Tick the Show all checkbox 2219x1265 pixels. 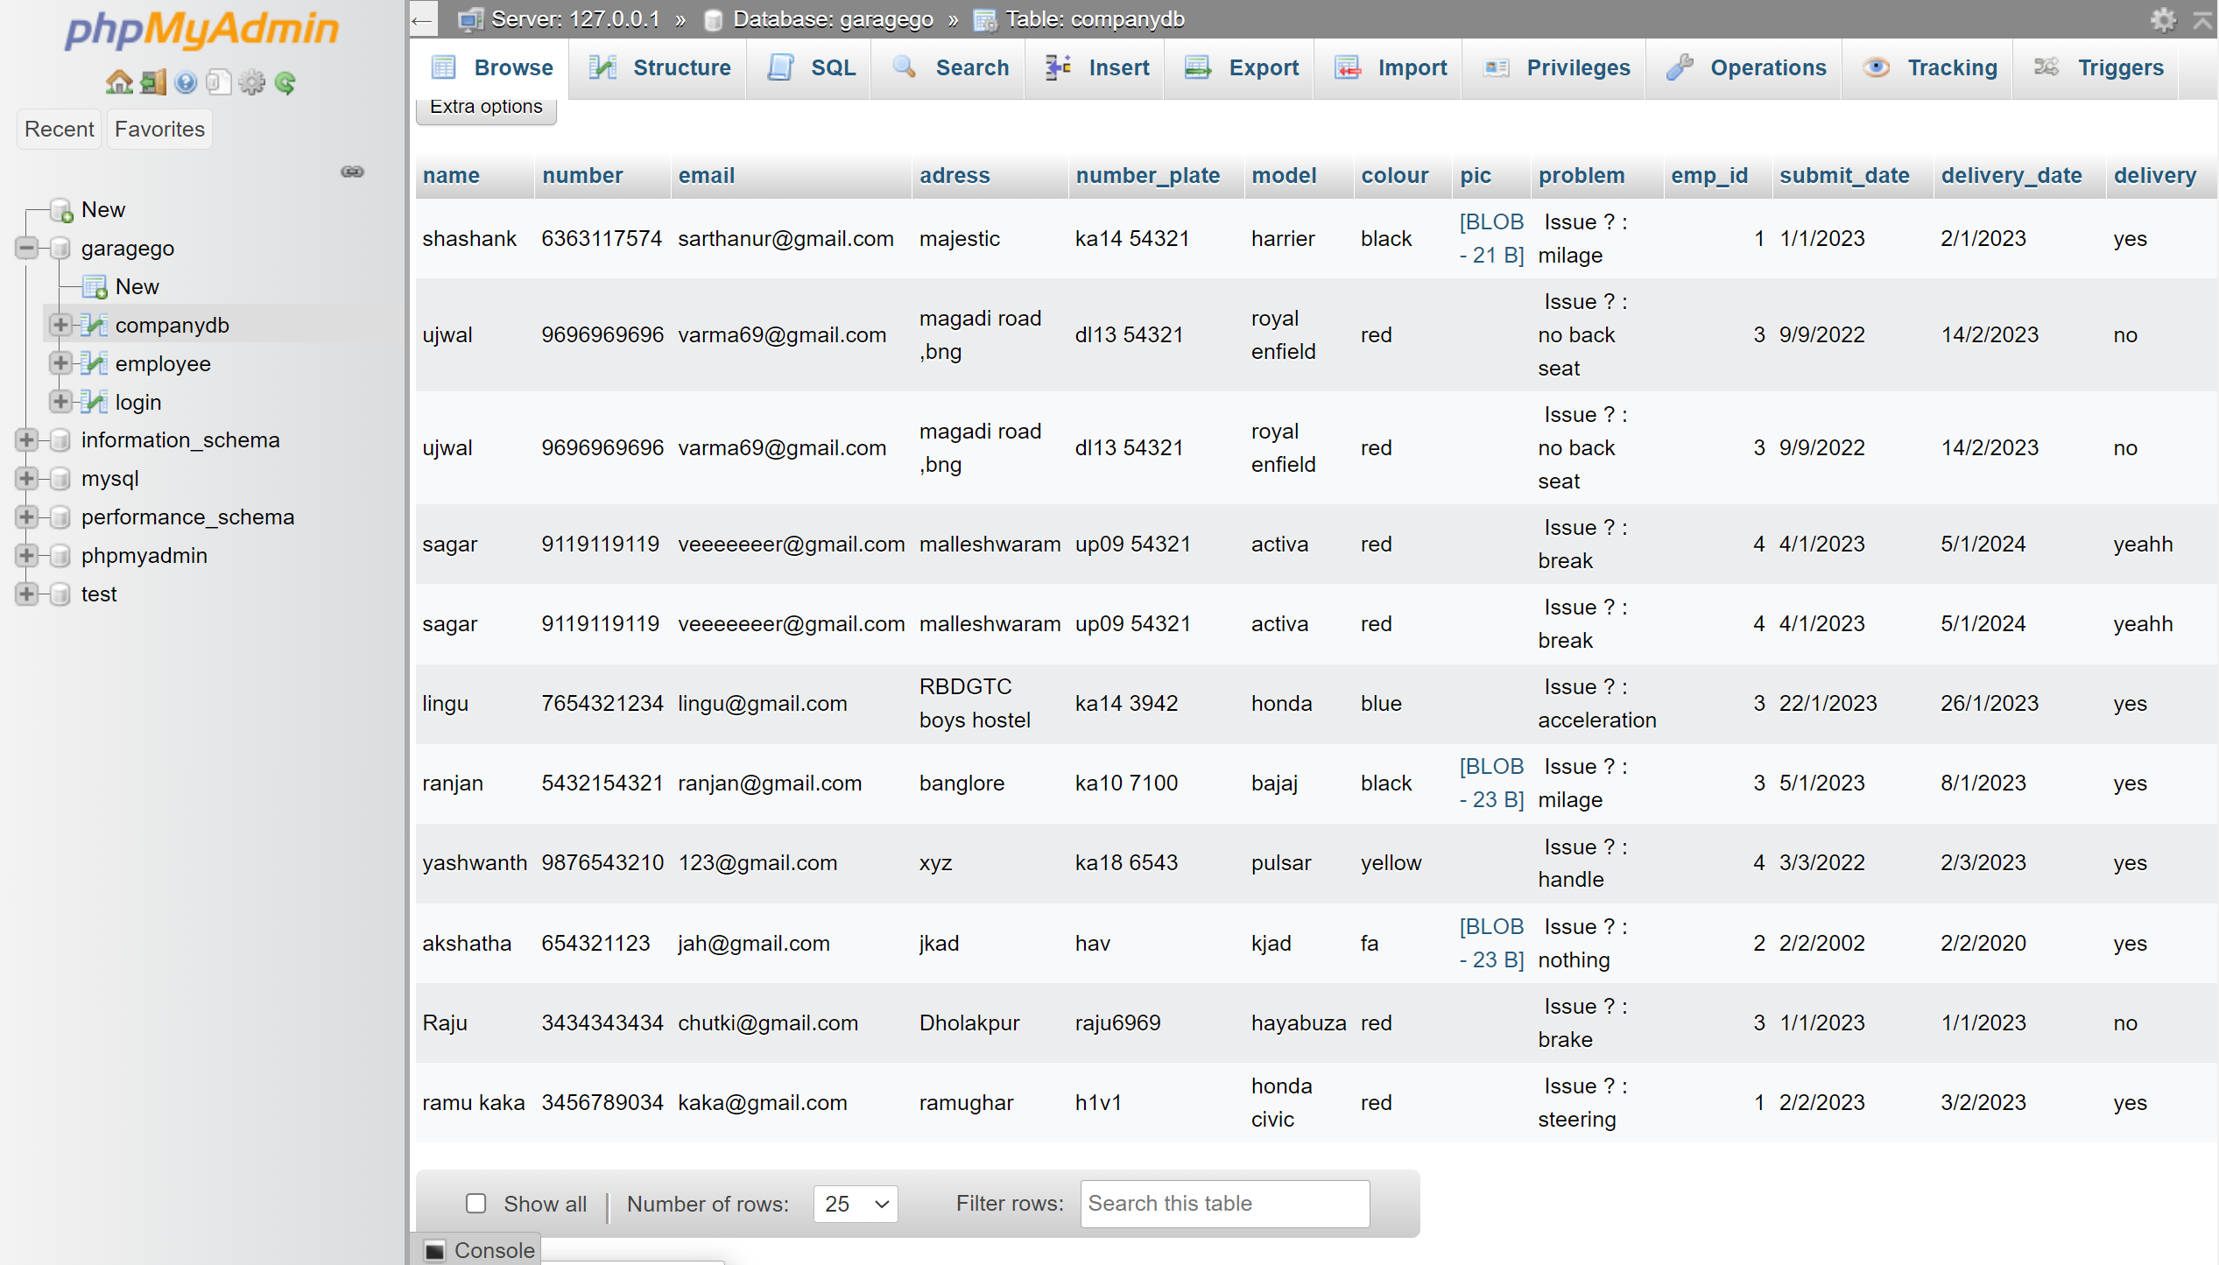point(475,1204)
